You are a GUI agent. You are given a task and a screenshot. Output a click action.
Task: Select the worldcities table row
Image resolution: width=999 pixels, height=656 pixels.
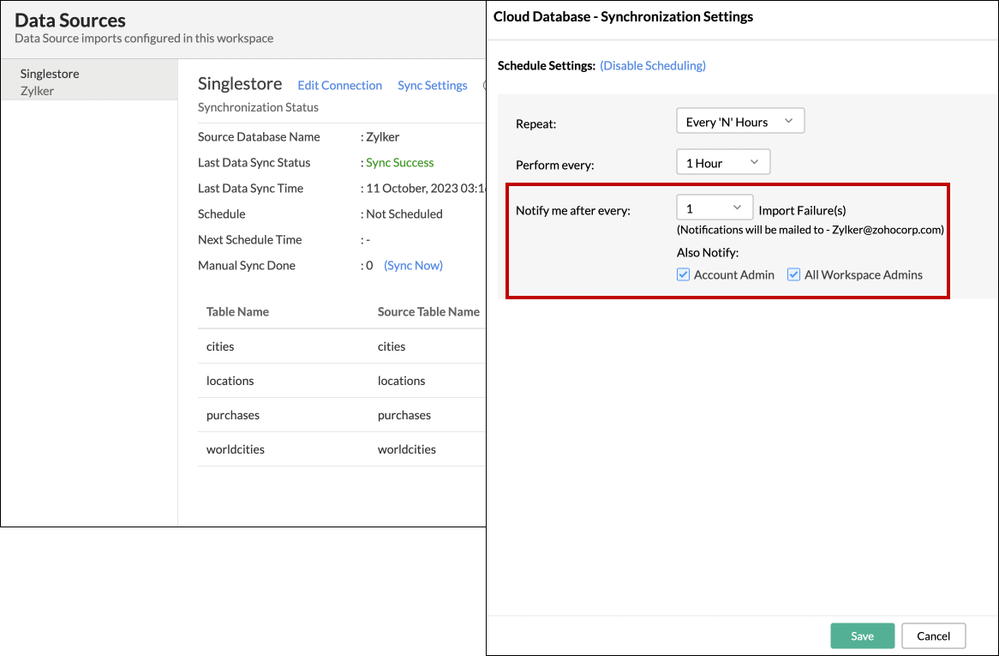click(x=236, y=449)
